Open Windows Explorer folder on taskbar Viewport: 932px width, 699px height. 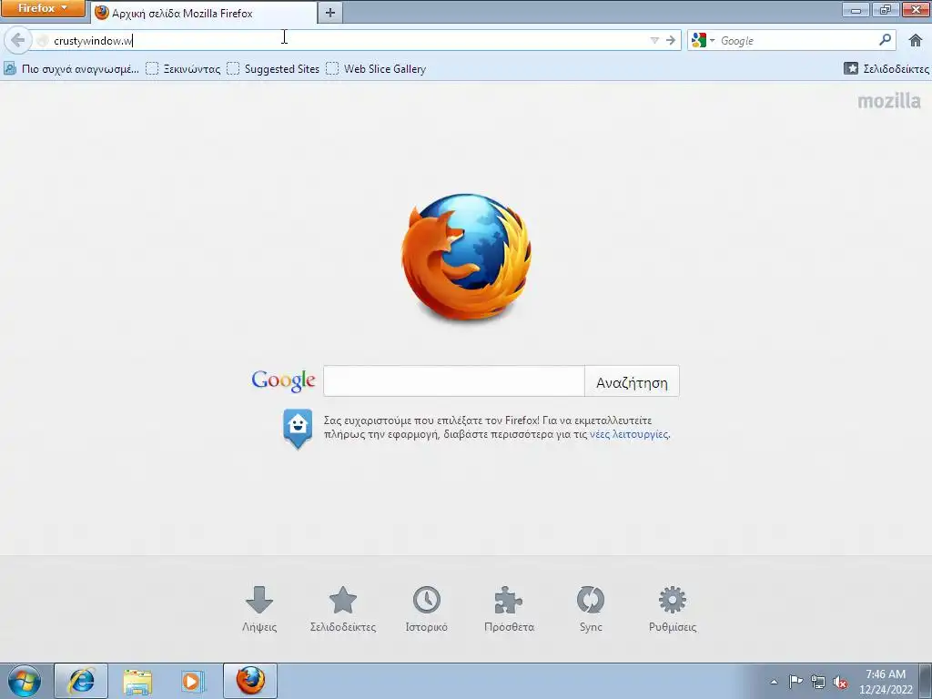[x=137, y=681]
